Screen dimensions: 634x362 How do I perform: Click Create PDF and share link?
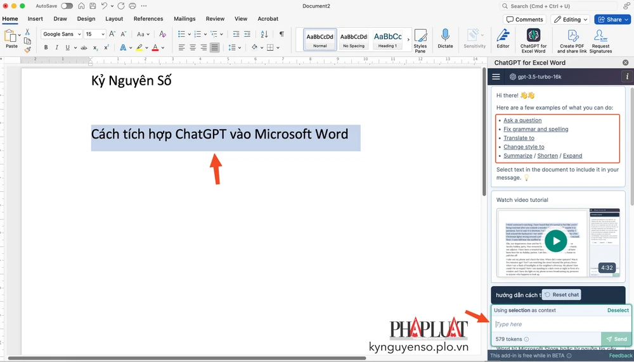(572, 41)
